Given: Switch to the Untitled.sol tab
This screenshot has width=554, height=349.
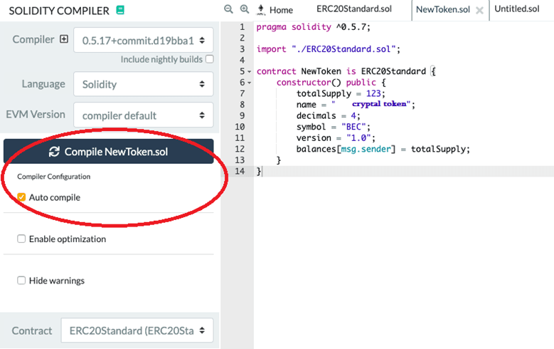Looking at the screenshot, I should pos(516,9).
